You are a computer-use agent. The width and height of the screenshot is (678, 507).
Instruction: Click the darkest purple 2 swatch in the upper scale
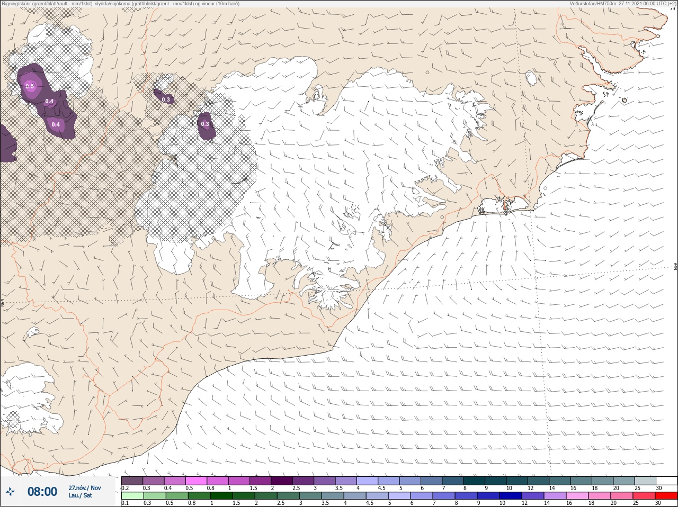(x=281, y=481)
